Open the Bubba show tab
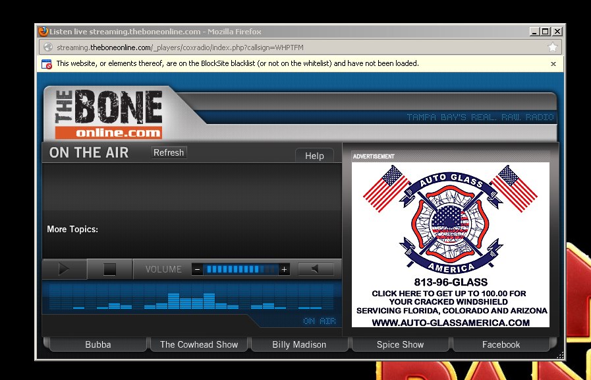This screenshot has width=591, height=380. [x=98, y=344]
